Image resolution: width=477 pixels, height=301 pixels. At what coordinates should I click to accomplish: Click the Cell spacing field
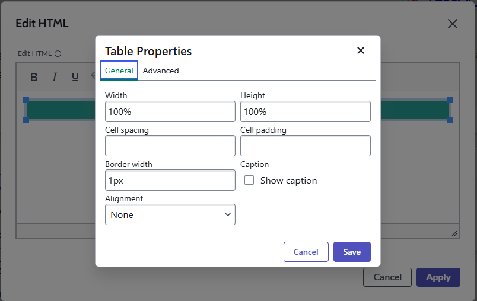170,146
